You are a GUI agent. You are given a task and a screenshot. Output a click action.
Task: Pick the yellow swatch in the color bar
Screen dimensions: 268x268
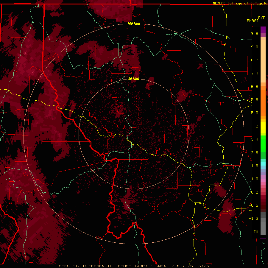[263, 127]
